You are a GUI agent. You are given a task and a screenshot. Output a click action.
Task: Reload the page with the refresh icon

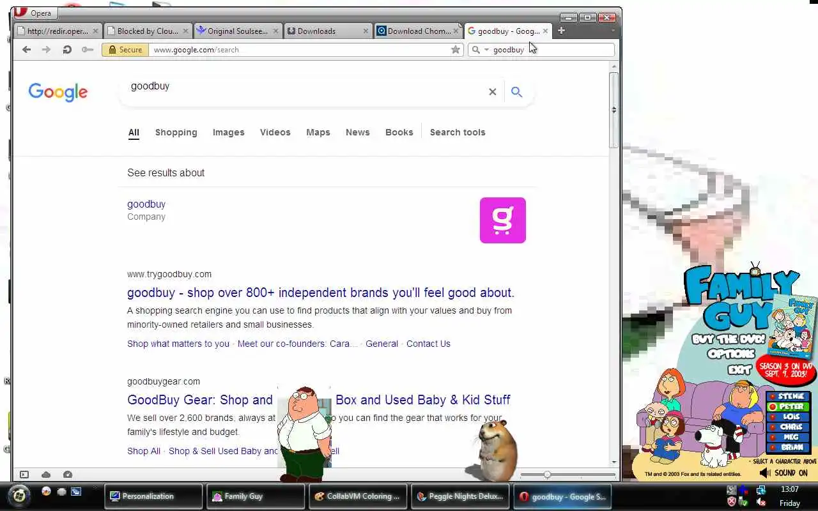(x=67, y=49)
